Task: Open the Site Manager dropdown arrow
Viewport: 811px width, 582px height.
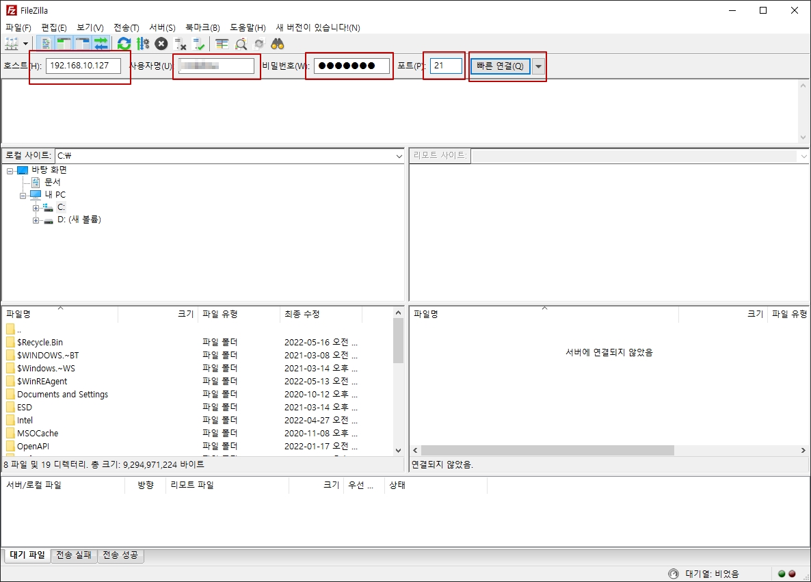Action: click(x=25, y=44)
